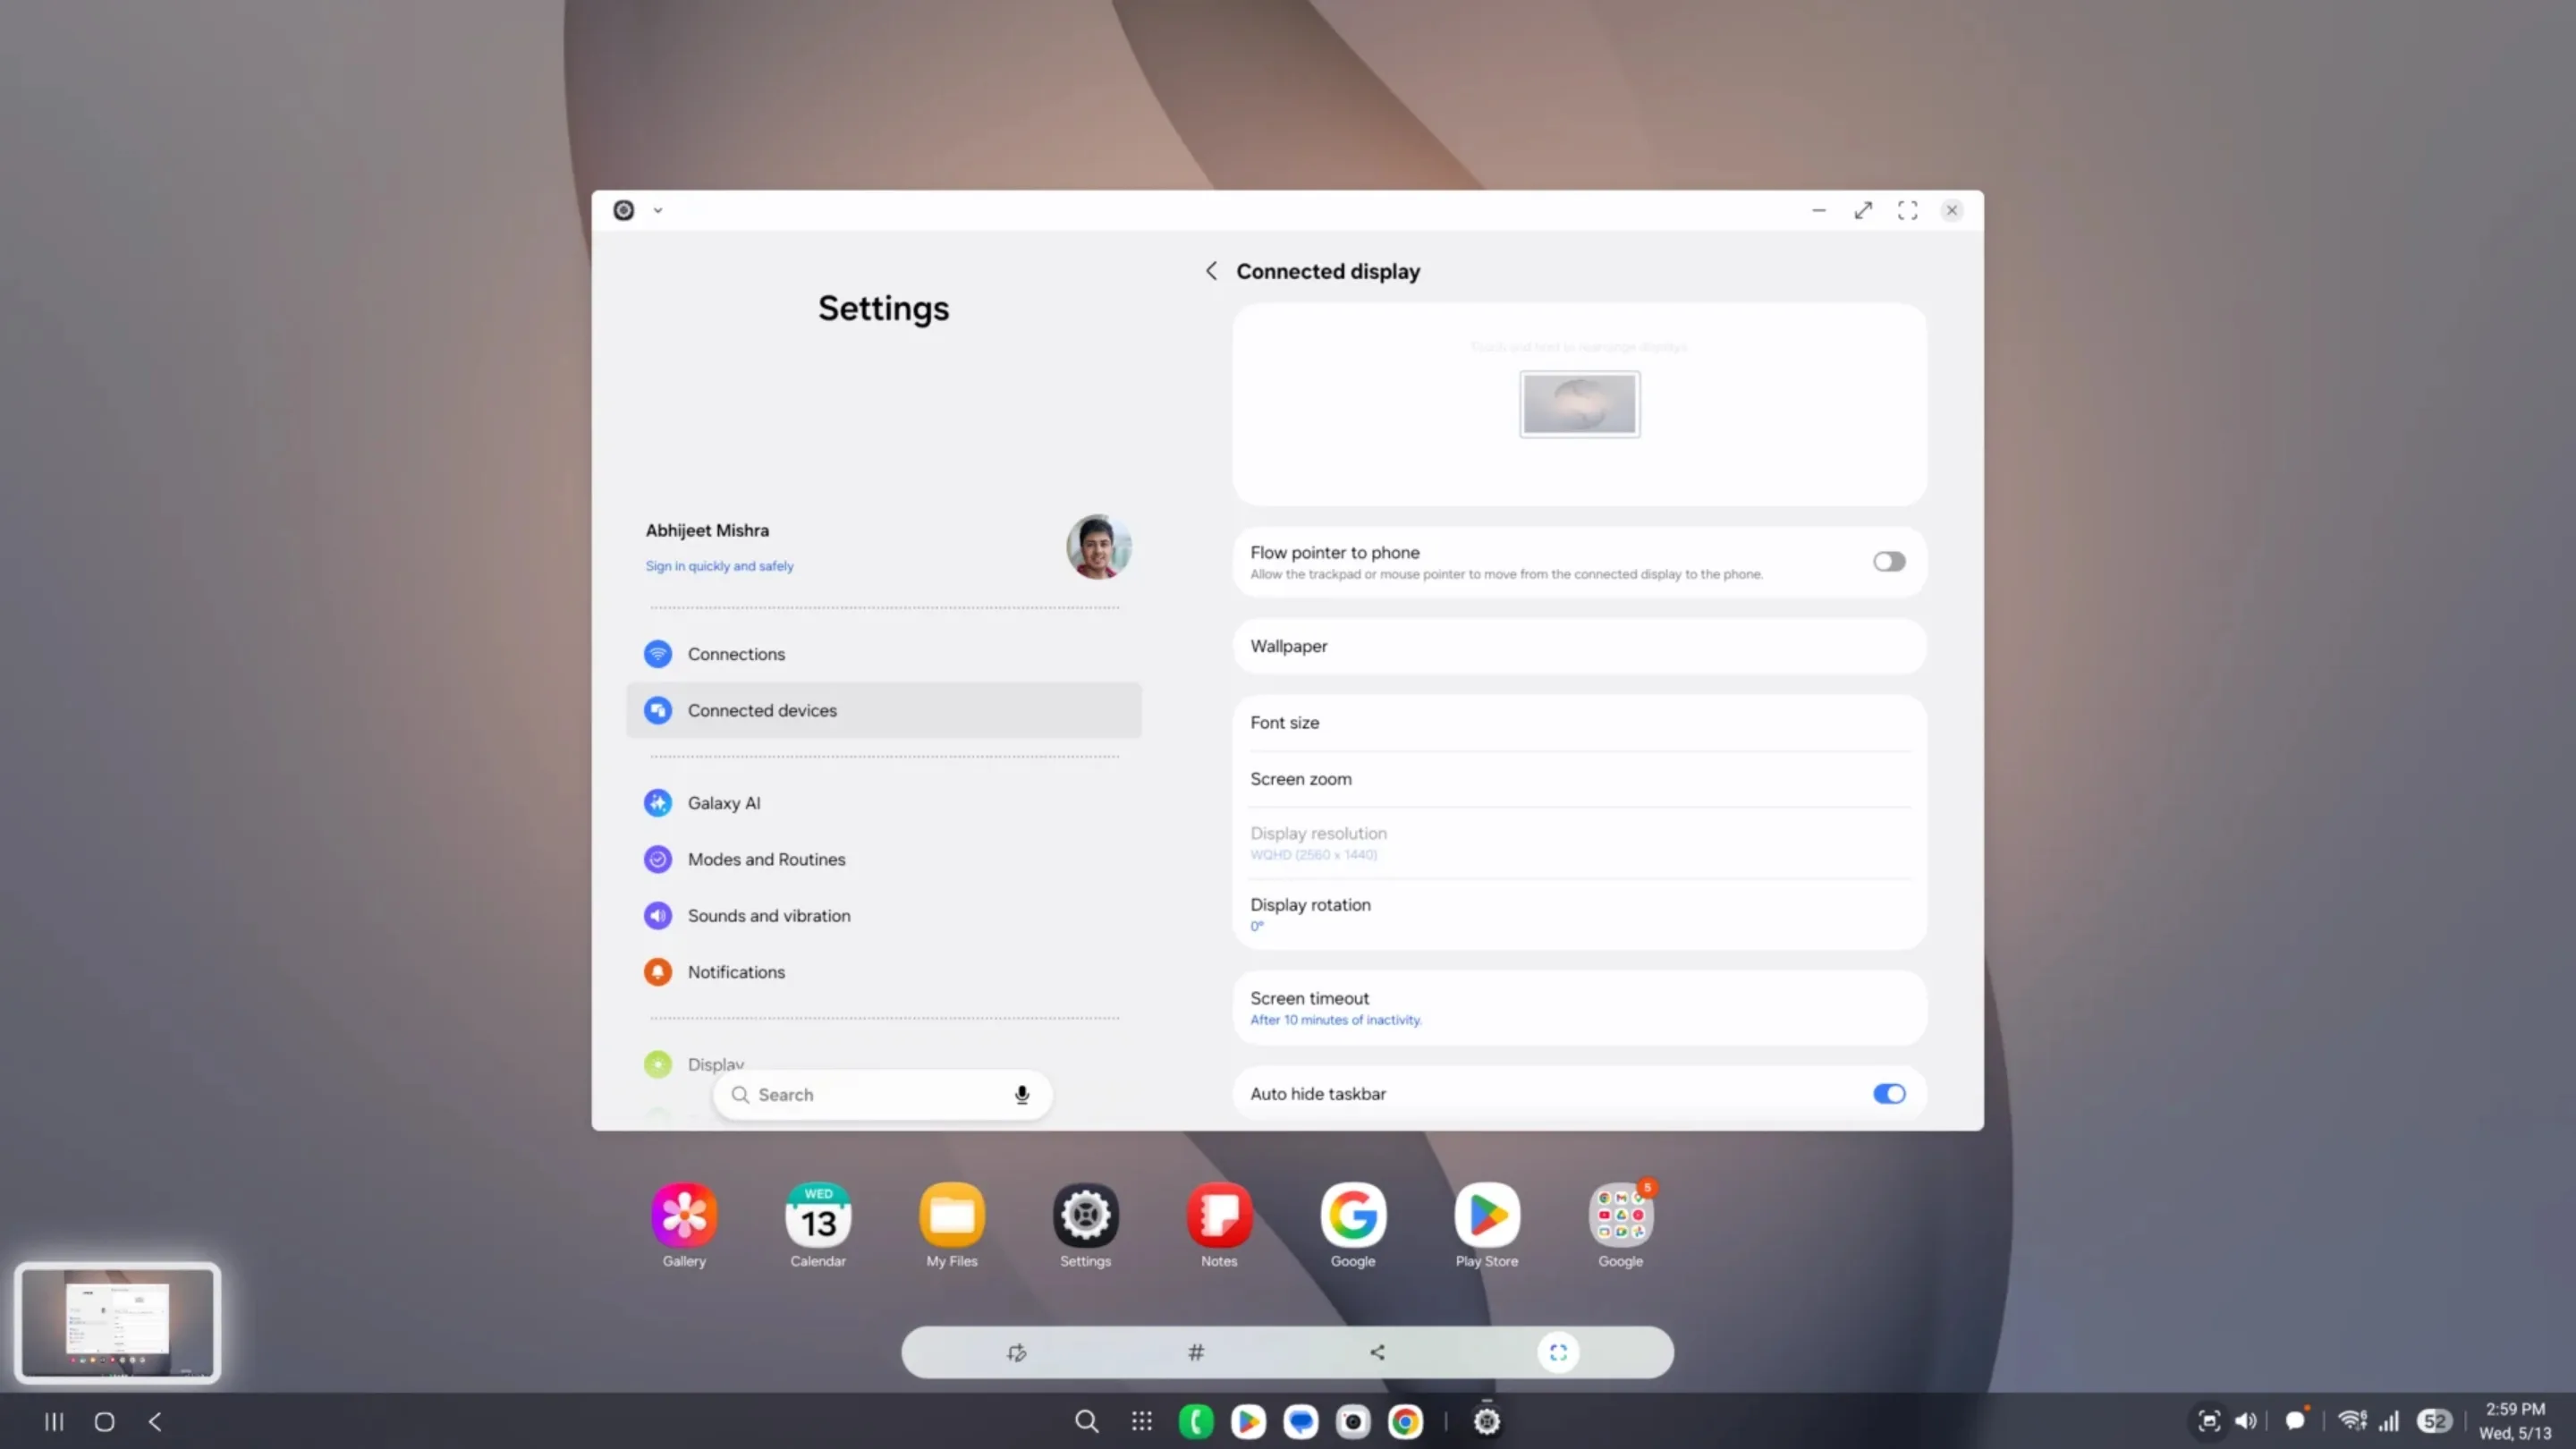Click the screen capture icon in system tray
This screenshot has height=1449, width=2576.
[x=2209, y=1421]
